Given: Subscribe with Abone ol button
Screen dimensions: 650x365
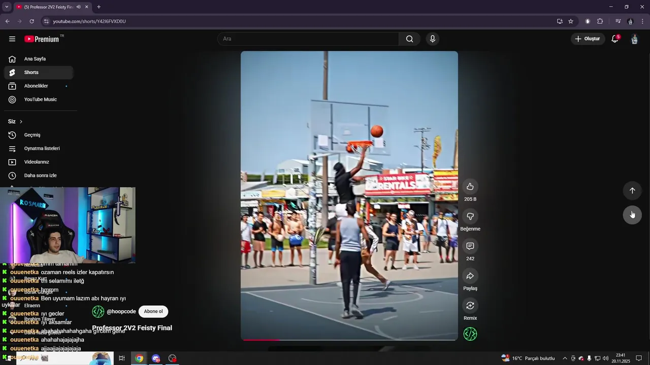Looking at the screenshot, I should pos(153,311).
